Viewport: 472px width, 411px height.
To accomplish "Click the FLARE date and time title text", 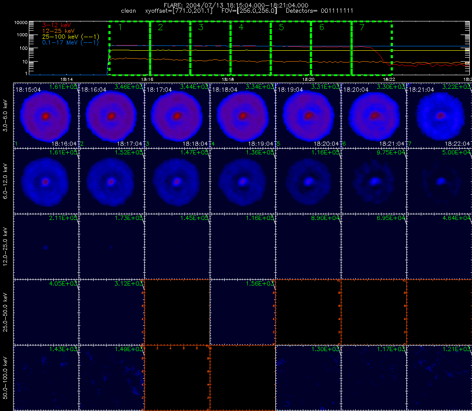I will (x=236, y=5).
